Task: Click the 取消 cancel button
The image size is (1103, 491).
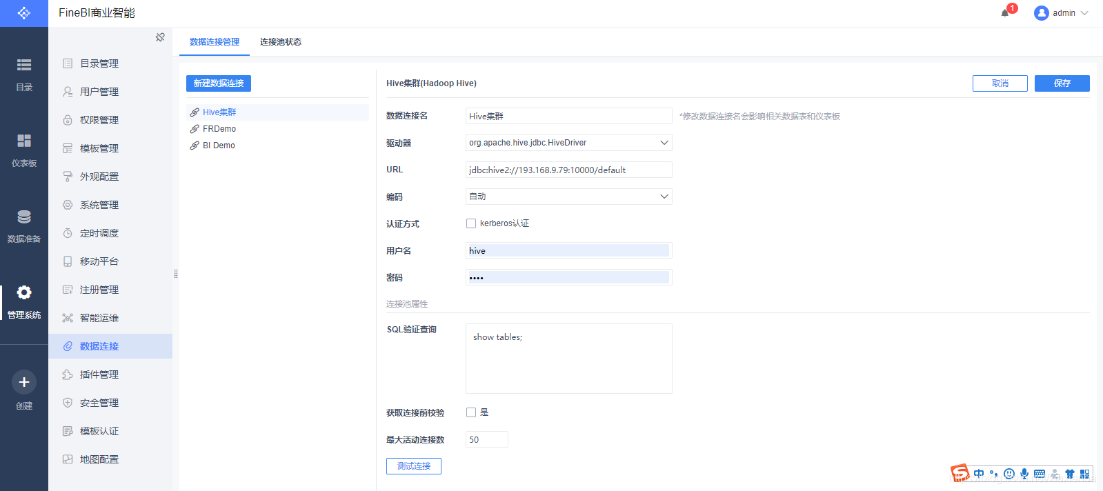Action: coord(1000,83)
